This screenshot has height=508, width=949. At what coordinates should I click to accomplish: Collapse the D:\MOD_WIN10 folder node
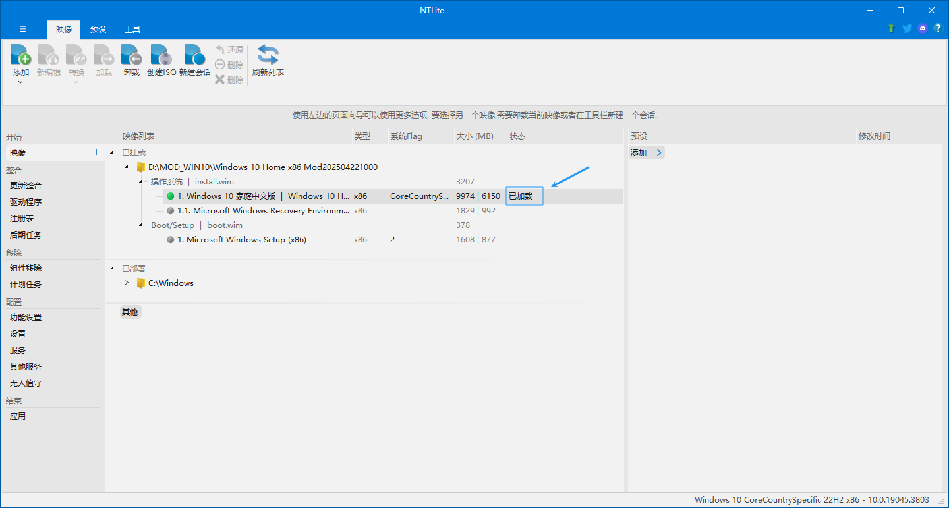[126, 167]
